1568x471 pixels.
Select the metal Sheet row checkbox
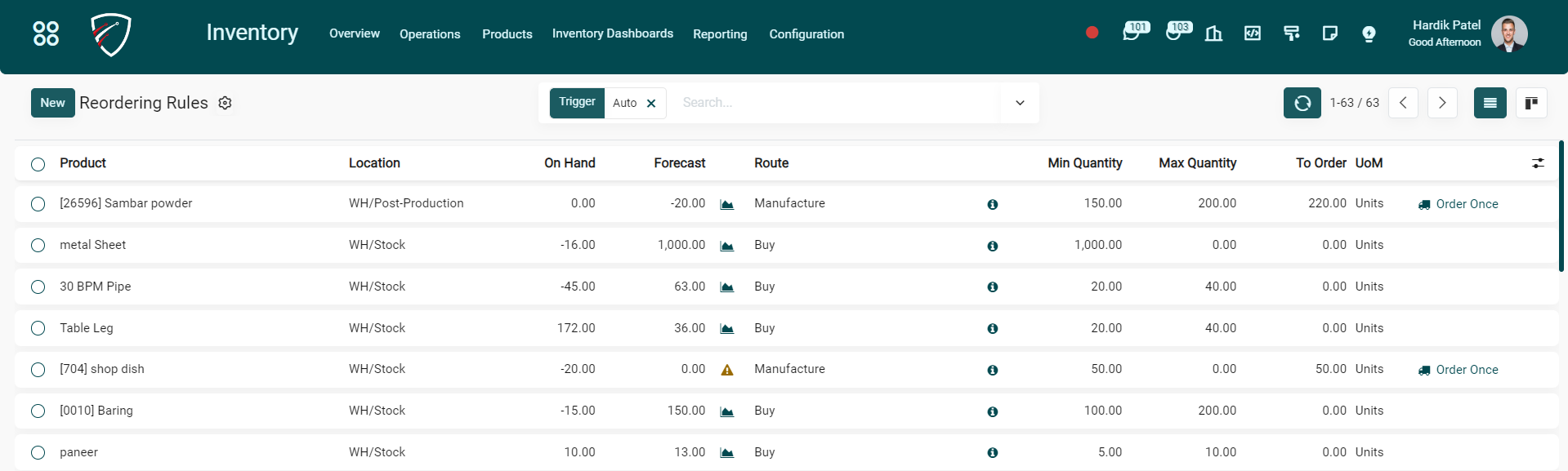38,245
